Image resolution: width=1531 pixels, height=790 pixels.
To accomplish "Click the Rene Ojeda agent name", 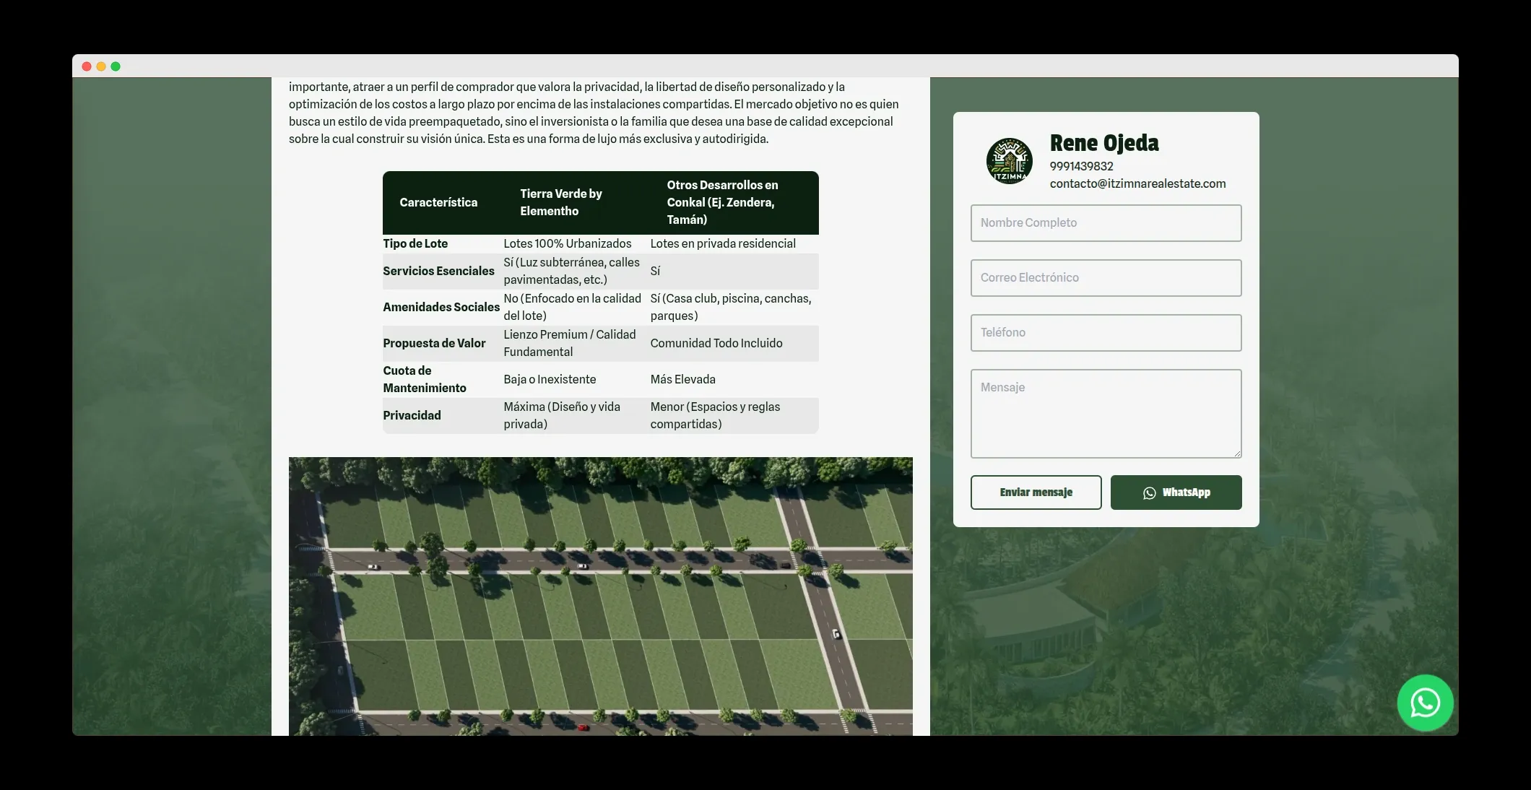I will [1103, 143].
